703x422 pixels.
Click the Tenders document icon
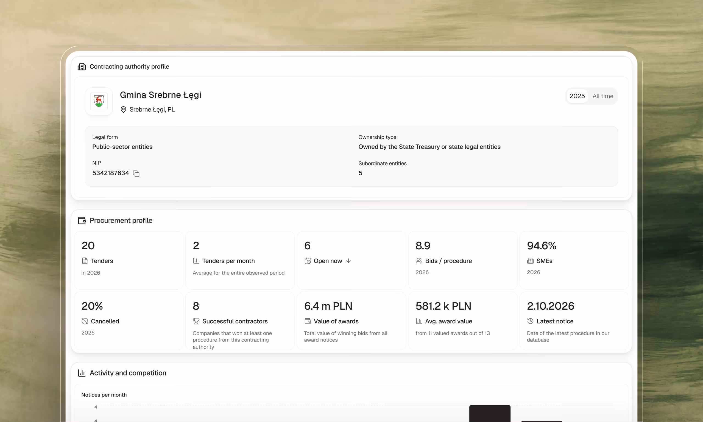click(x=85, y=261)
